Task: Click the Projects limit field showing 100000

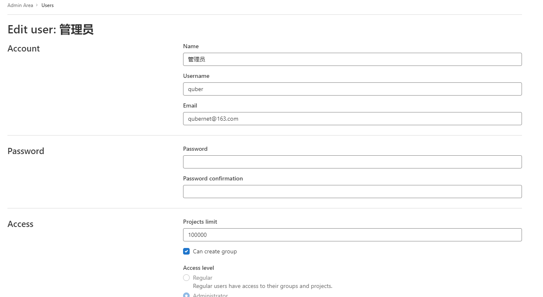Action: (x=352, y=235)
